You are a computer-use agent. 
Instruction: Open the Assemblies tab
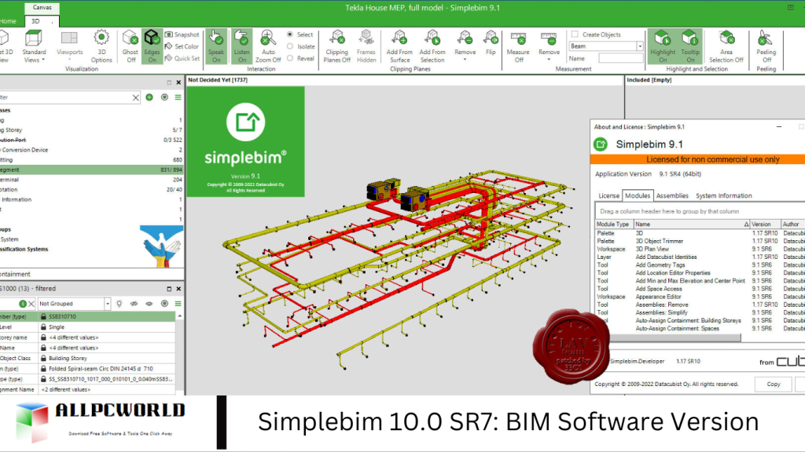[672, 195]
